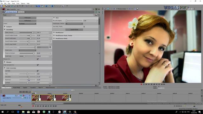Click Play button under the preview window
The height and width of the screenshot is (114, 203).
(x=149, y=84)
